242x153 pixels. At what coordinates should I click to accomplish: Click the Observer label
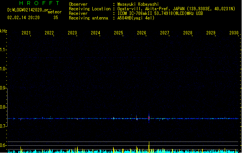78,4
